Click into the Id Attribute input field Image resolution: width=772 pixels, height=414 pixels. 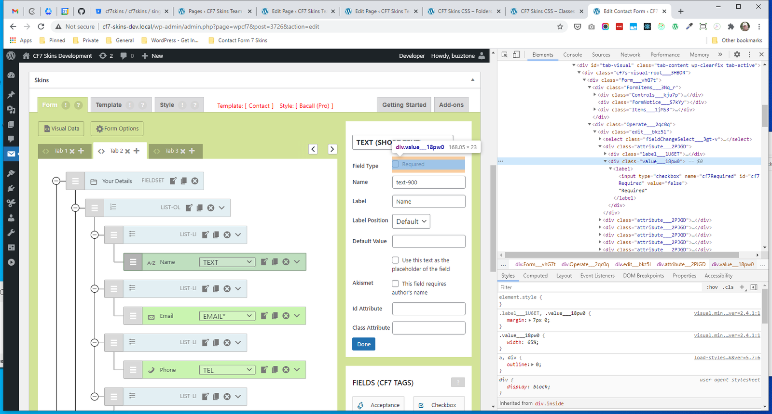[428, 309]
